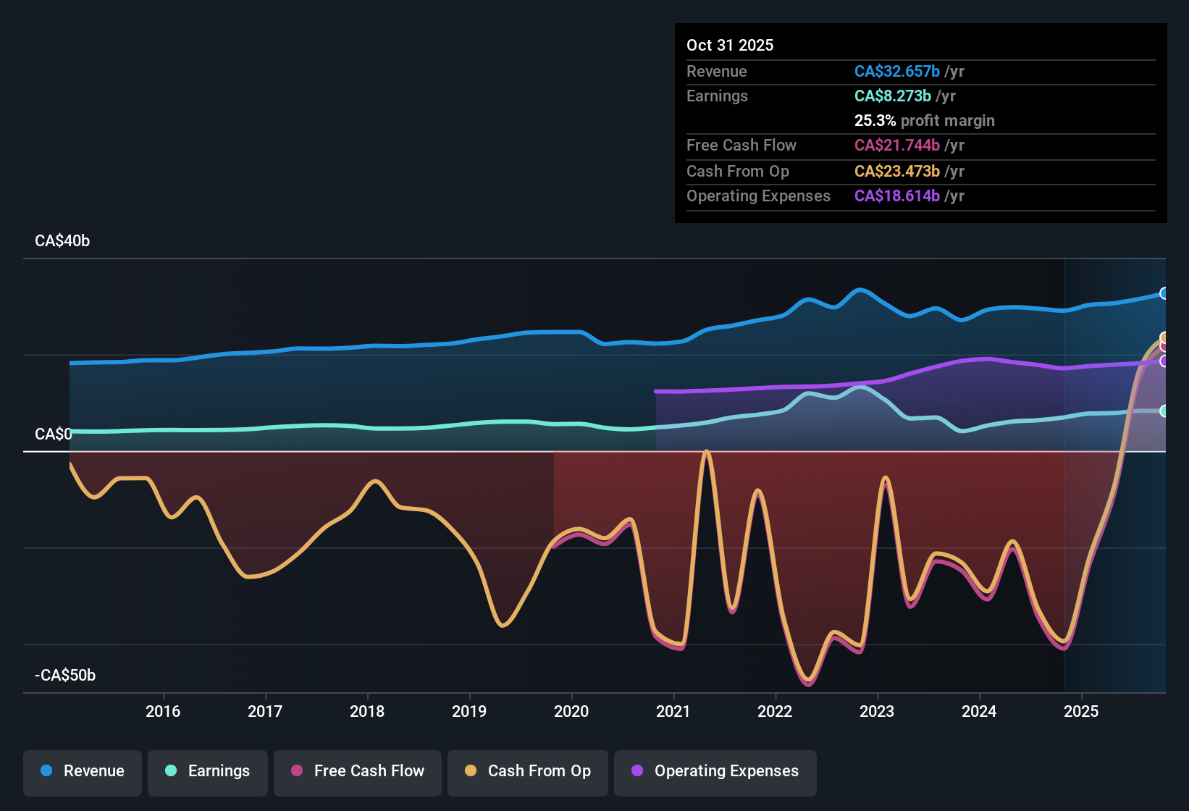Click the CA$0 y-axis label

54,434
